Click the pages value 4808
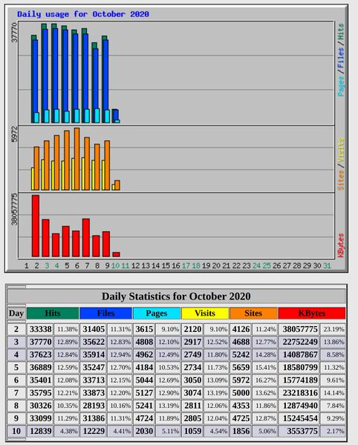Screen dimensions: 358x445 tap(144, 342)
